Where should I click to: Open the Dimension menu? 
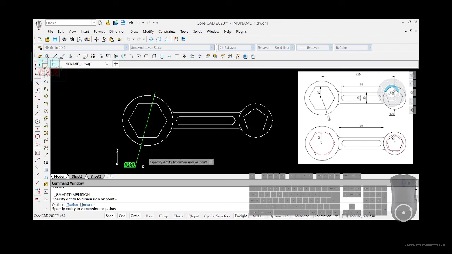(x=117, y=31)
